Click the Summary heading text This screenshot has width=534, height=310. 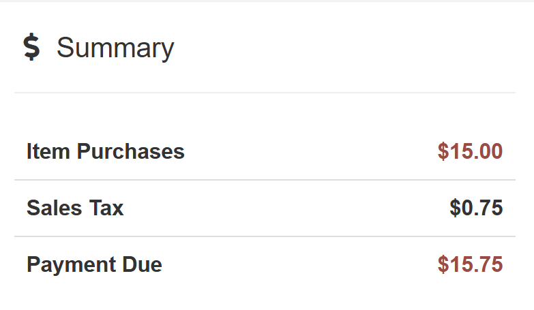(115, 48)
